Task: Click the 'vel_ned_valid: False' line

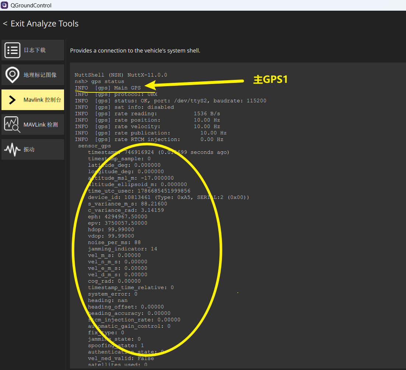Action: tap(121, 358)
